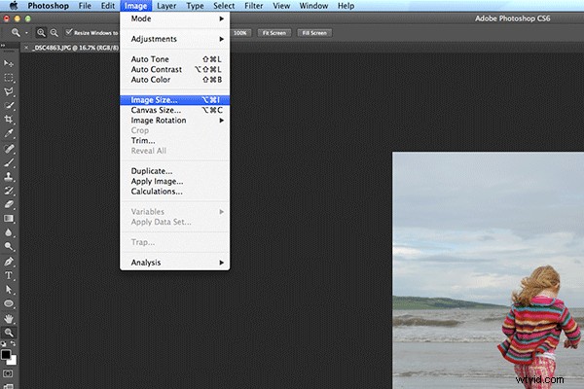Click the foreground color swatch
The height and width of the screenshot is (389, 584).
(8, 352)
